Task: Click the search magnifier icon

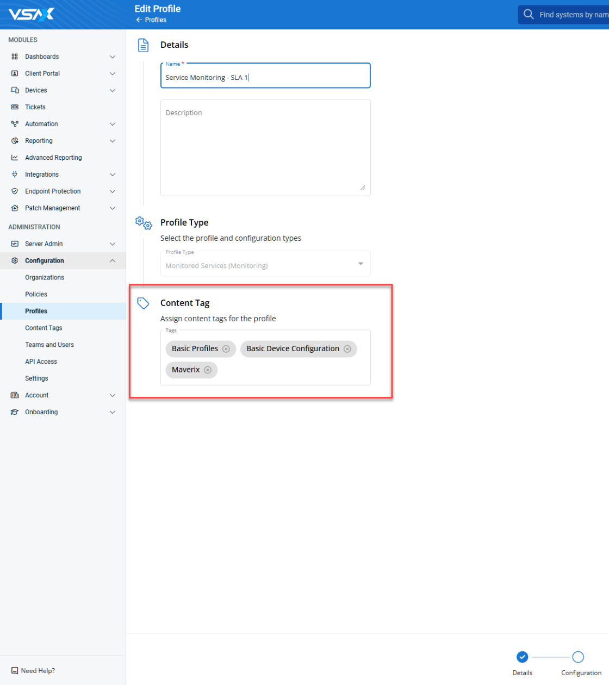Action: pyautogui.click(x=528, y=14)
